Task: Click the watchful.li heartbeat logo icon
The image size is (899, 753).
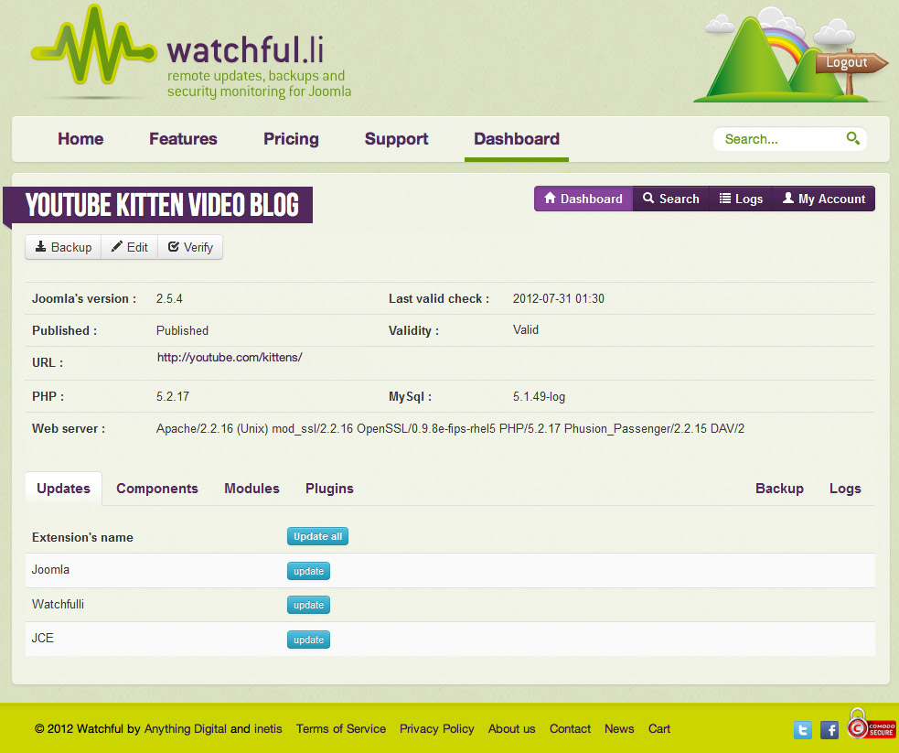Action: (93, 47)
